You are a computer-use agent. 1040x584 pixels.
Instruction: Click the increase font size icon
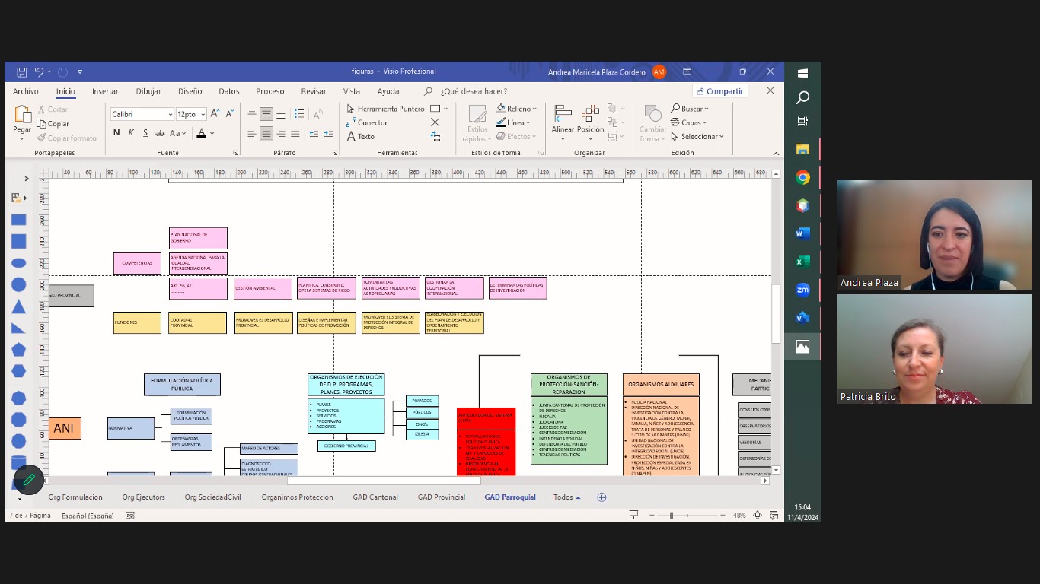click(215, 114)
